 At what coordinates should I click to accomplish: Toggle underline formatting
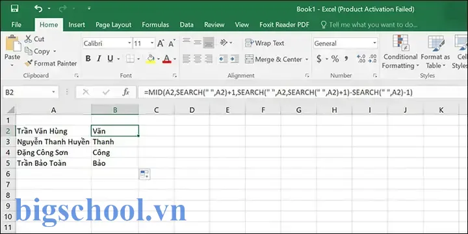(110, 58)
